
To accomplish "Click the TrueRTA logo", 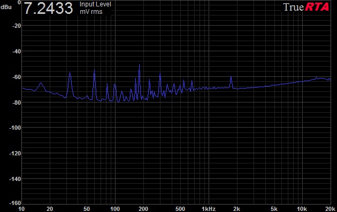I will coord(306,7).
